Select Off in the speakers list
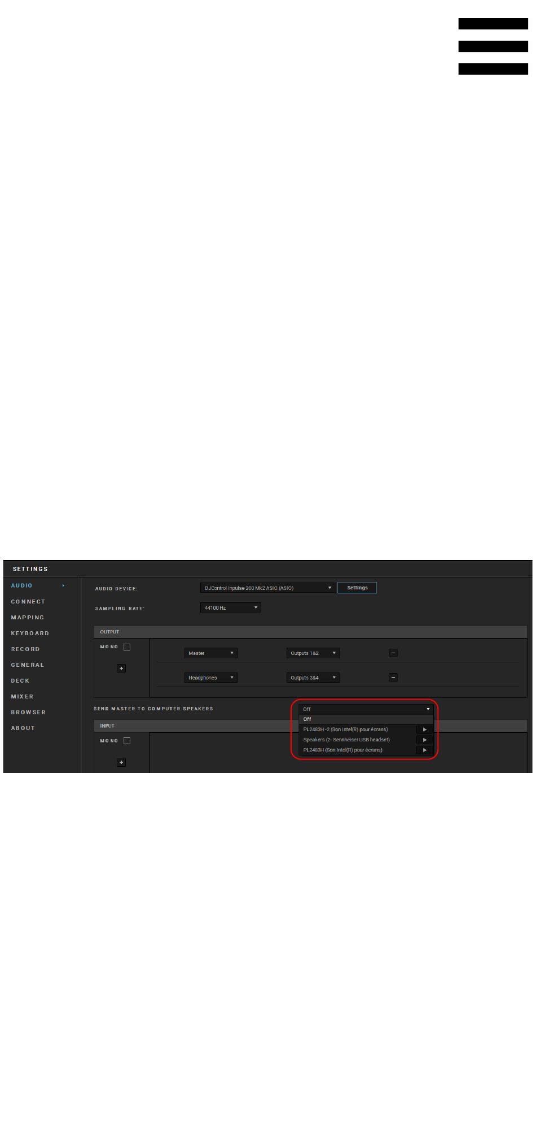 click(366, 719)
